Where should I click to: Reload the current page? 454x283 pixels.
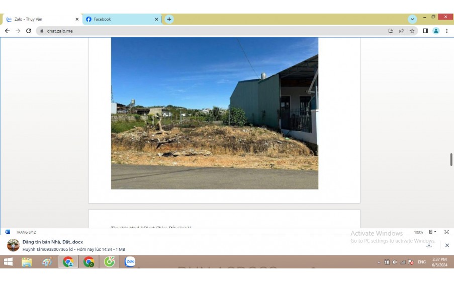[x=29, y=31]
